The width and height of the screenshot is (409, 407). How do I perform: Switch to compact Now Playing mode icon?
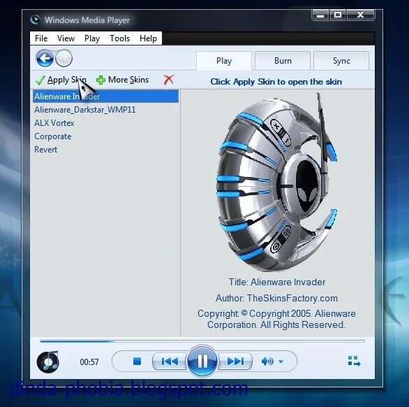tap(354, 362)
